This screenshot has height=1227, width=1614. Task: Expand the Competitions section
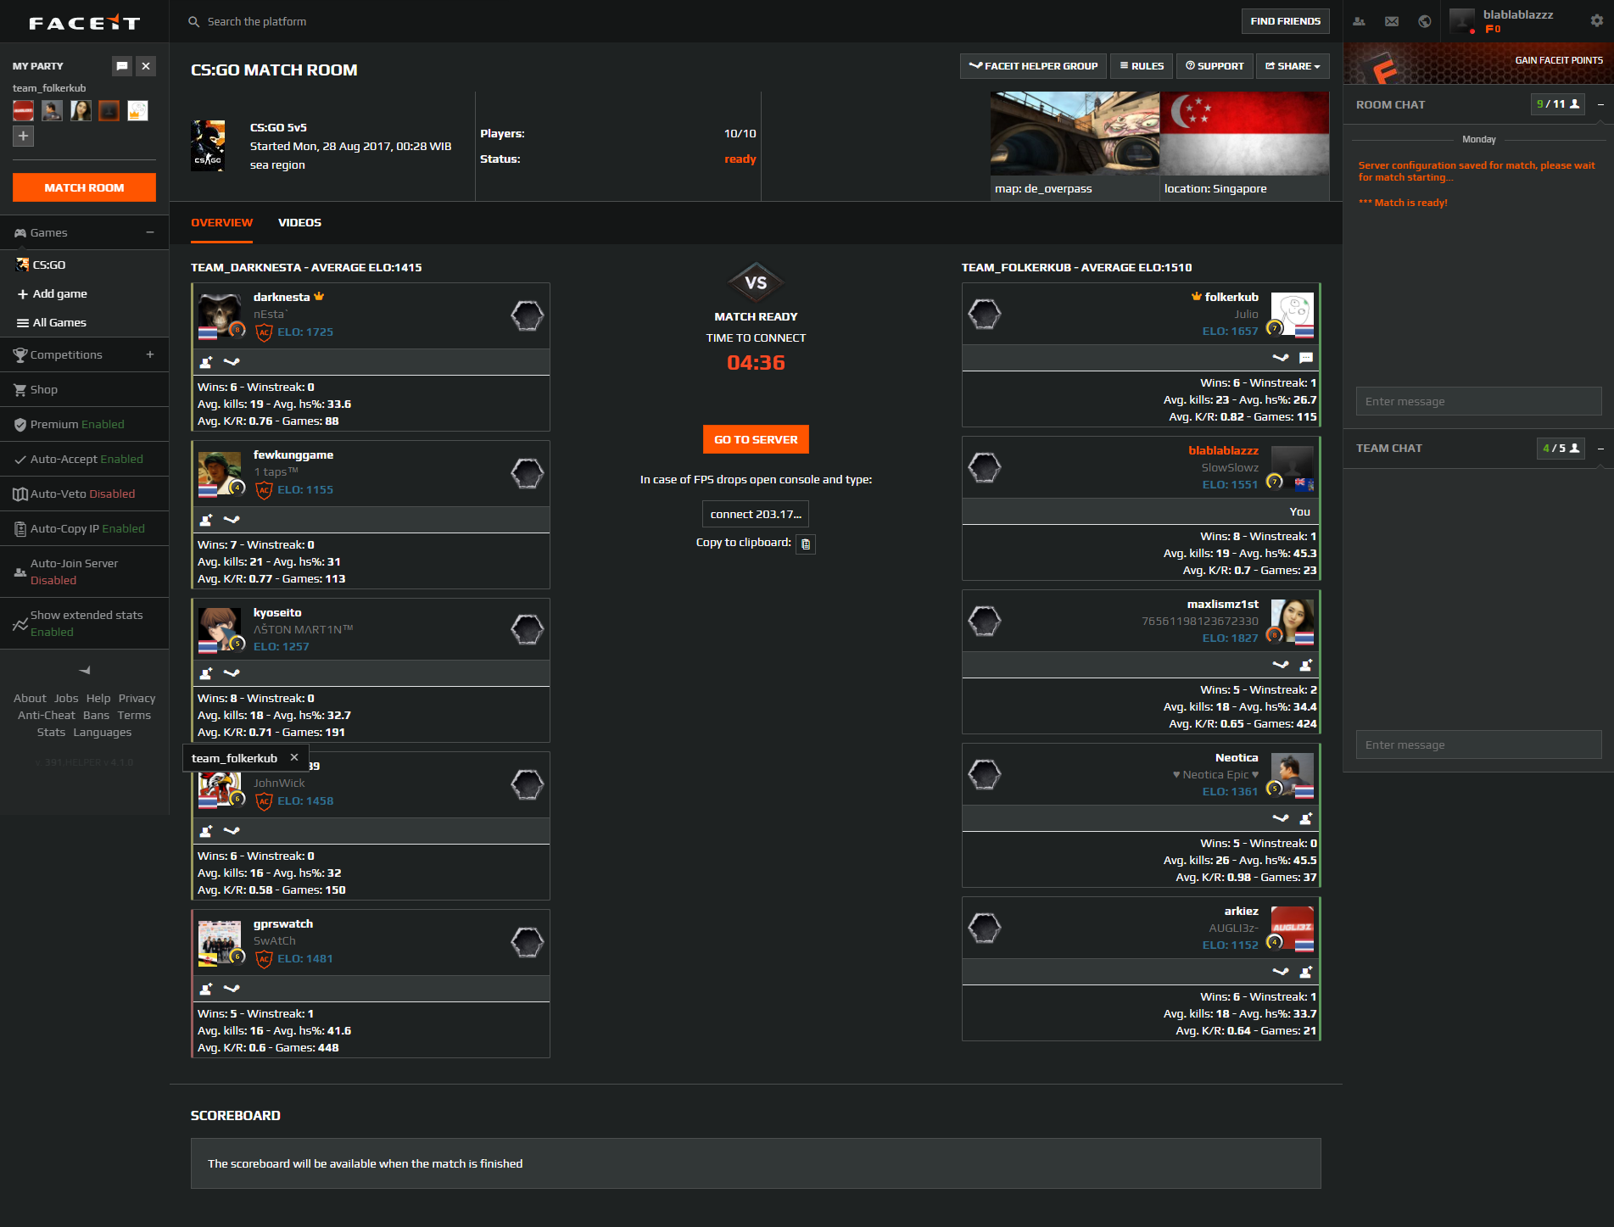point(150,354)
